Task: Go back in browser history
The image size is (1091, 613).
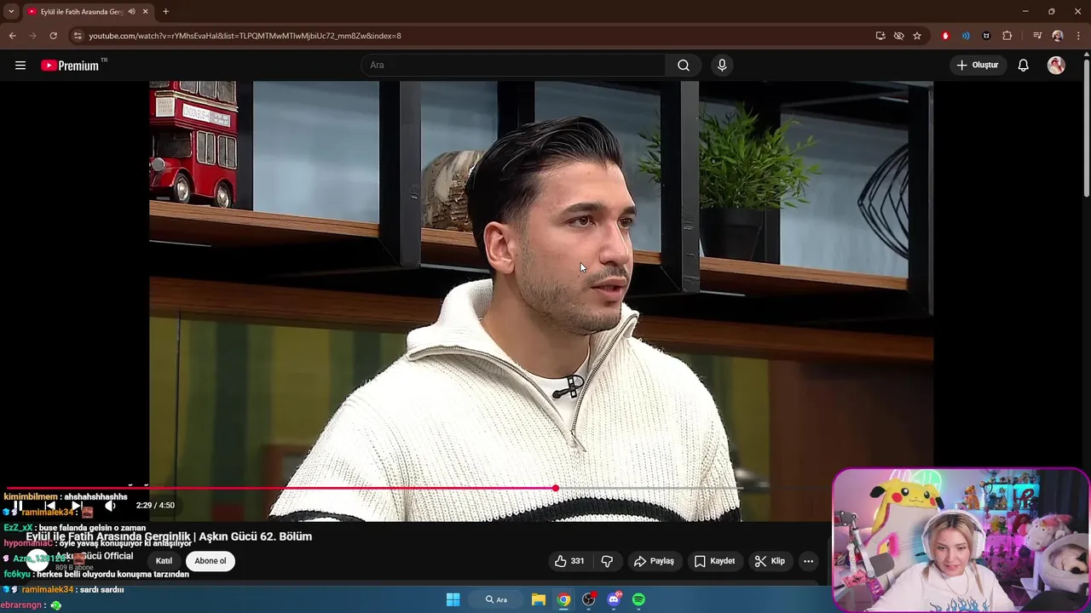Action: point(12,36)
